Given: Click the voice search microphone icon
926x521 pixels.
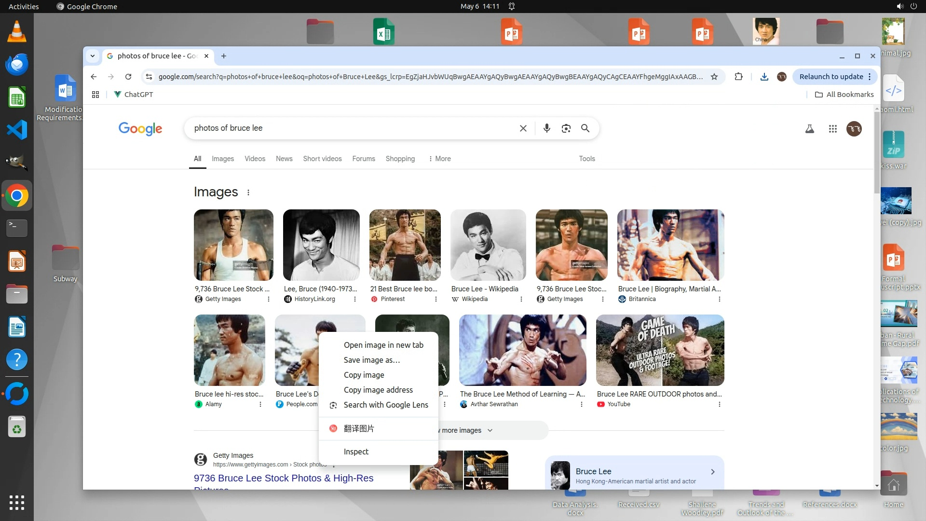Looking at the screenshot, I should point(546,128).
